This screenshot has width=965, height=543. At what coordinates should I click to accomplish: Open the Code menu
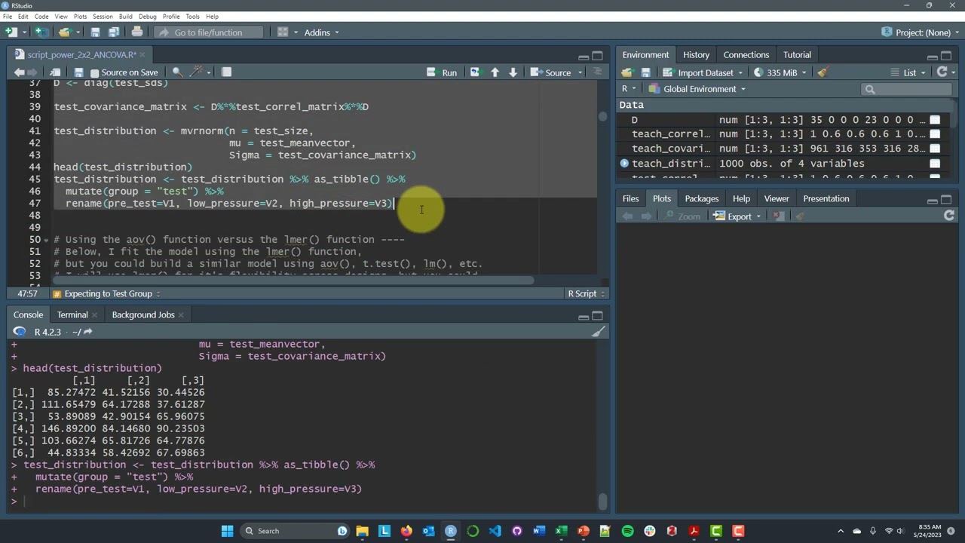coord(41,17)
